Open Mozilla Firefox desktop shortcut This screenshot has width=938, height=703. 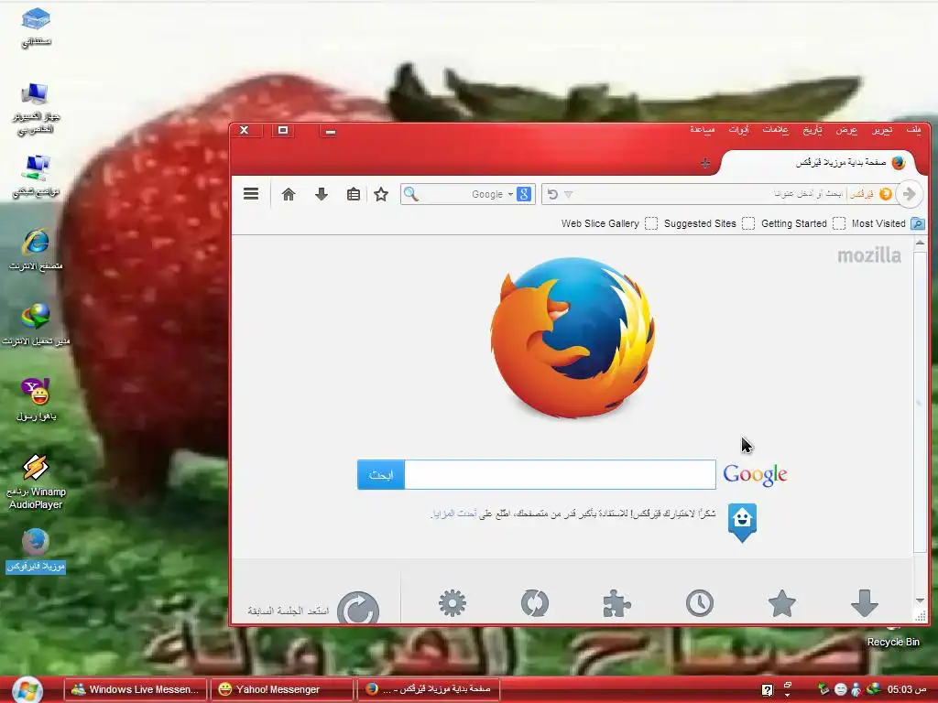[x=36, y=550]
